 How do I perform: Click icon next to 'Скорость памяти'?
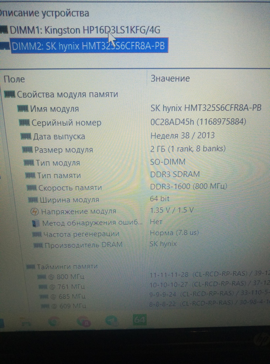coord(32,187)
